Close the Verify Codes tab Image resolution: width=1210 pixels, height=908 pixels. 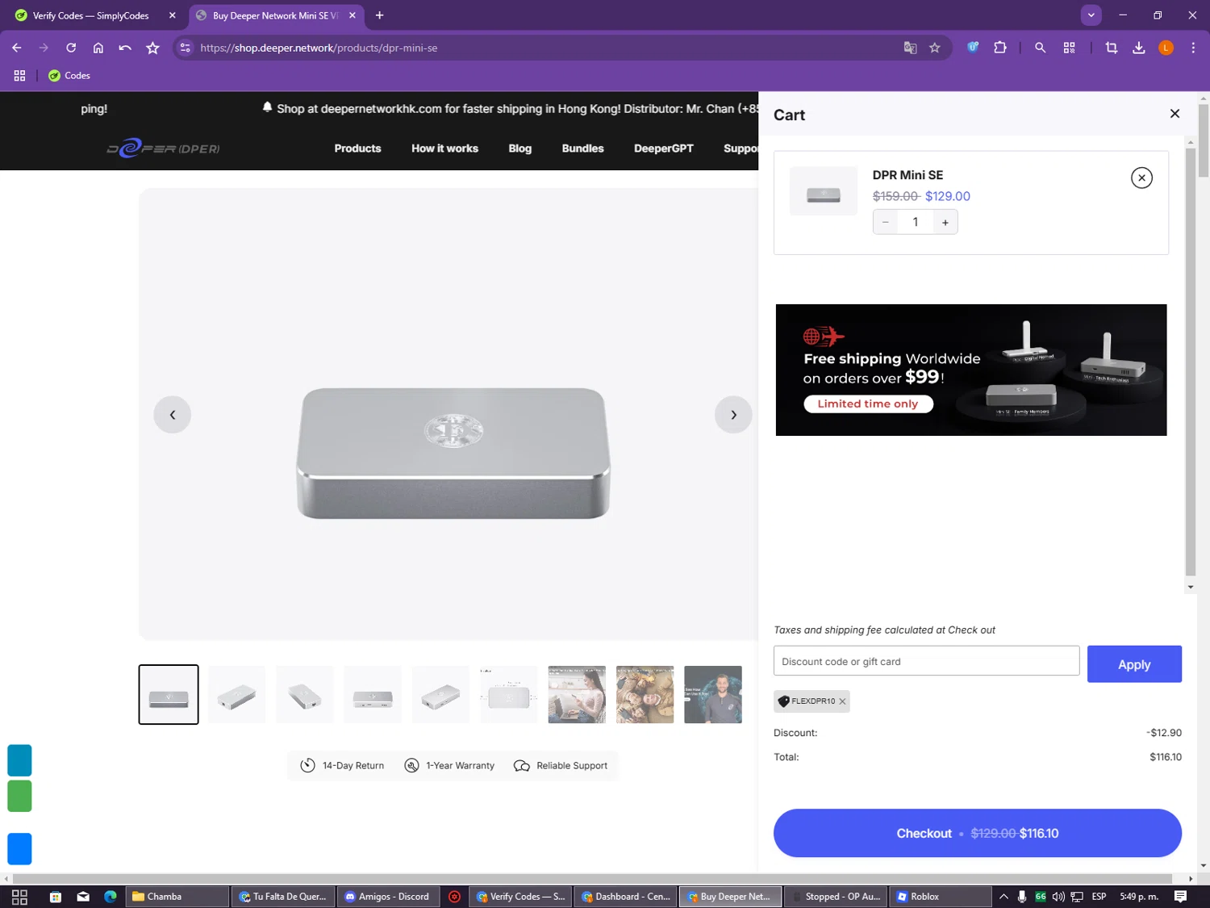pyautogui.click(x=172, y=15)
